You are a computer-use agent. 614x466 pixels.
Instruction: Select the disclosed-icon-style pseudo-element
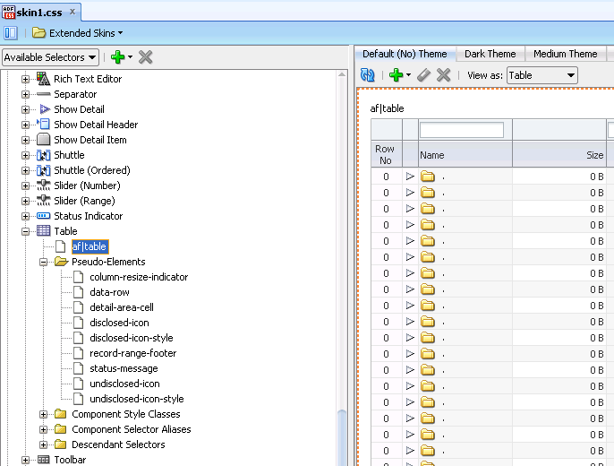(132, 338)
